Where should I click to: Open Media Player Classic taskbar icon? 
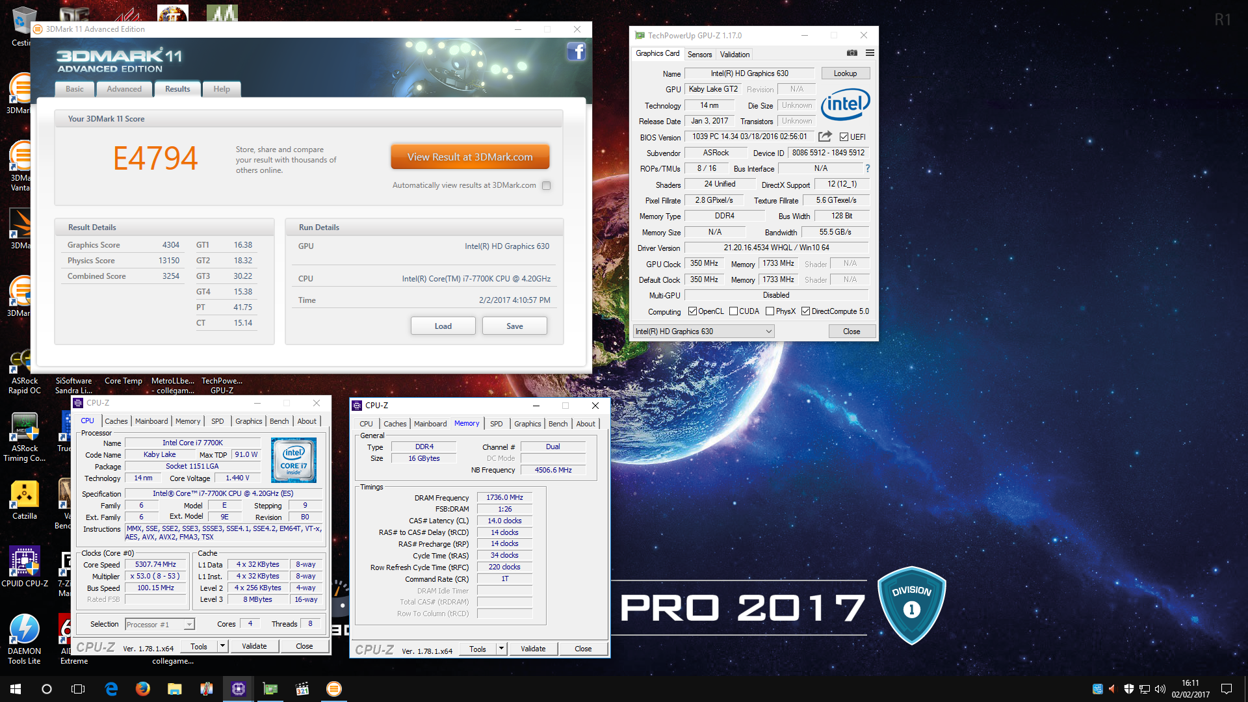[x=302, y=689]
